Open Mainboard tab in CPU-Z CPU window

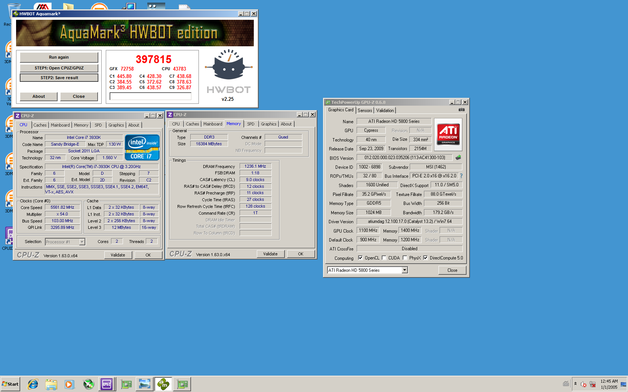(60, 125)
